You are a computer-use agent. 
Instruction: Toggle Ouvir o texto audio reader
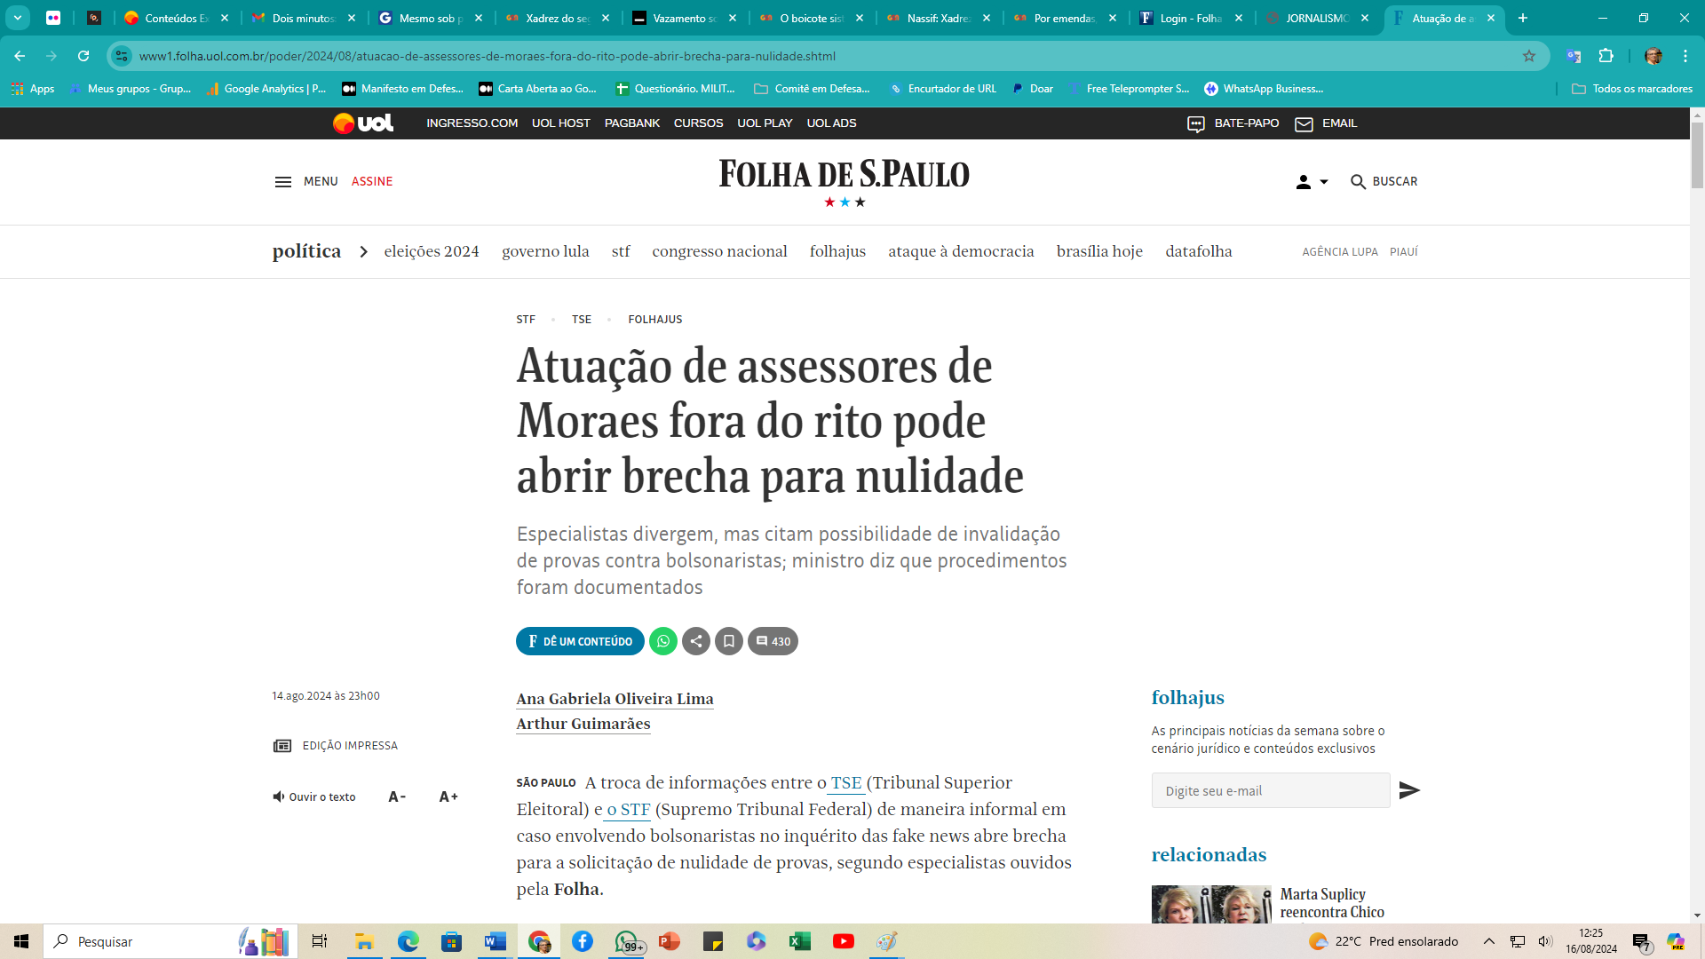[313, 797]
